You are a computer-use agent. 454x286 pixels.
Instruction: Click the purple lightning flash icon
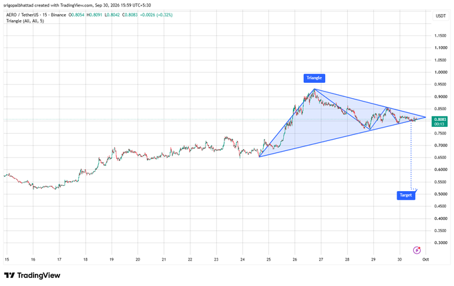tap(417, 250)
